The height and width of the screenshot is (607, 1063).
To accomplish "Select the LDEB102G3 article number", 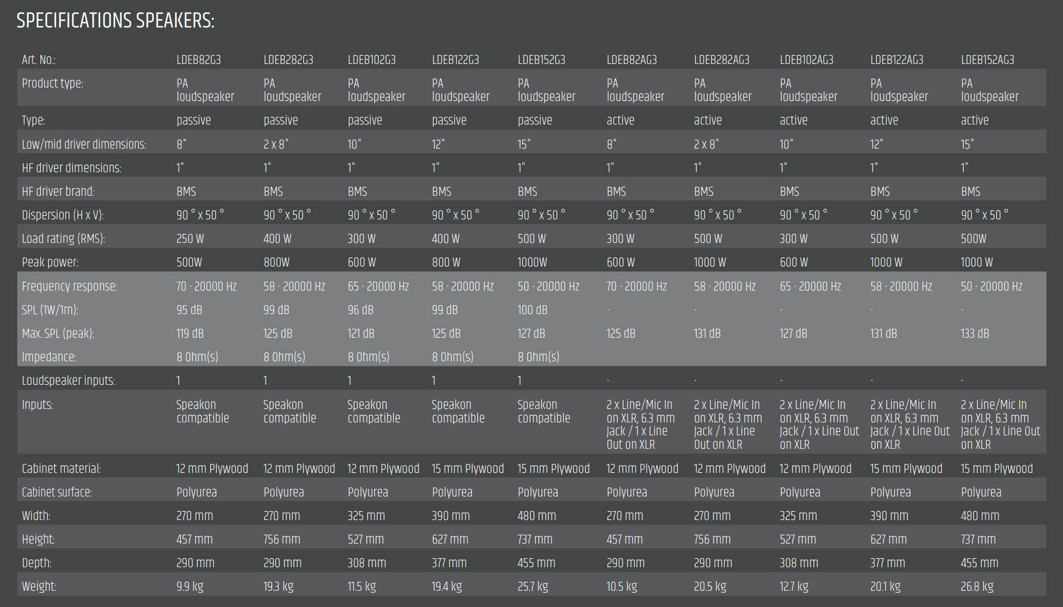I will pyautogui.click(x=371, y=60).
